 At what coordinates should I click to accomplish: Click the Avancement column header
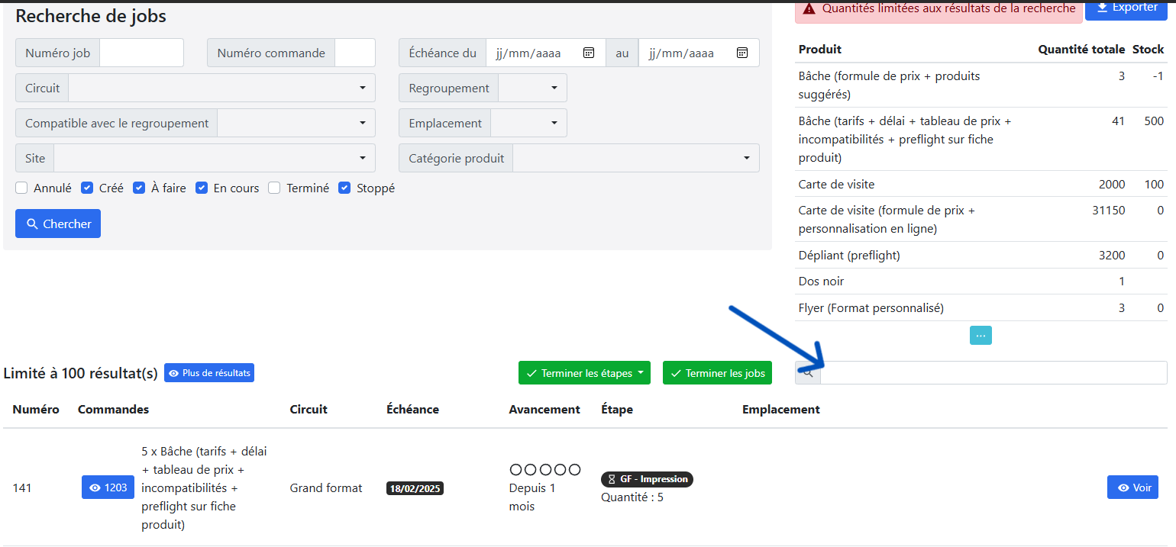click(544, 410)
